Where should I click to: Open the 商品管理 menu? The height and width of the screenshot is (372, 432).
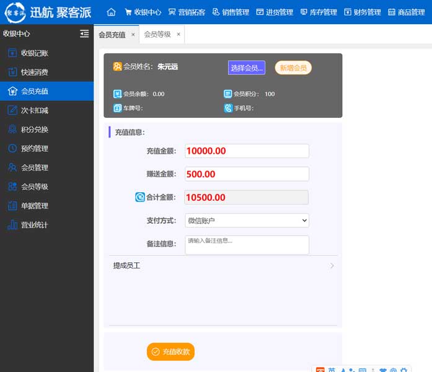[407, 12]
